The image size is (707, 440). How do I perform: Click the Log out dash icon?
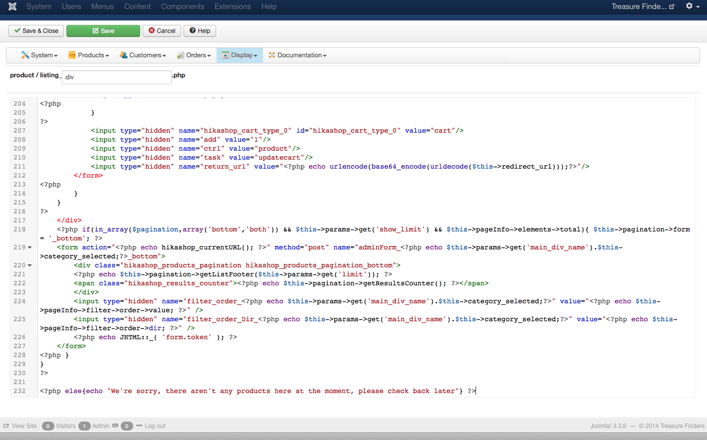point(139,426)
